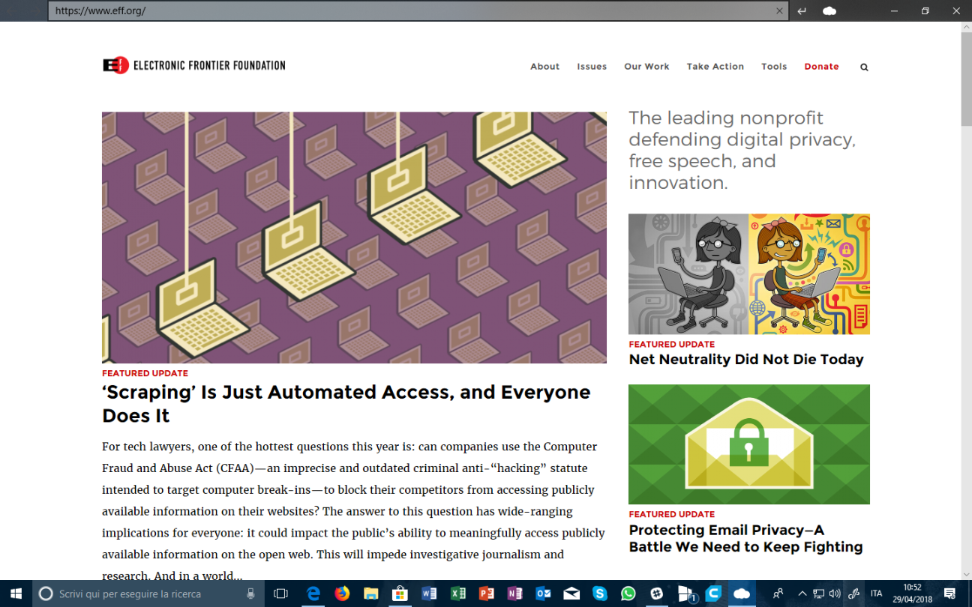Open the Our Work menu
The width and height of the screenshot is (972, 607).
click(646, 67)
